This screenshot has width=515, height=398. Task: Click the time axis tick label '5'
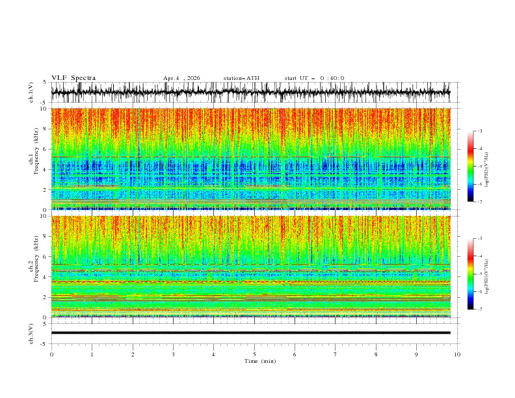click(254, 354)
